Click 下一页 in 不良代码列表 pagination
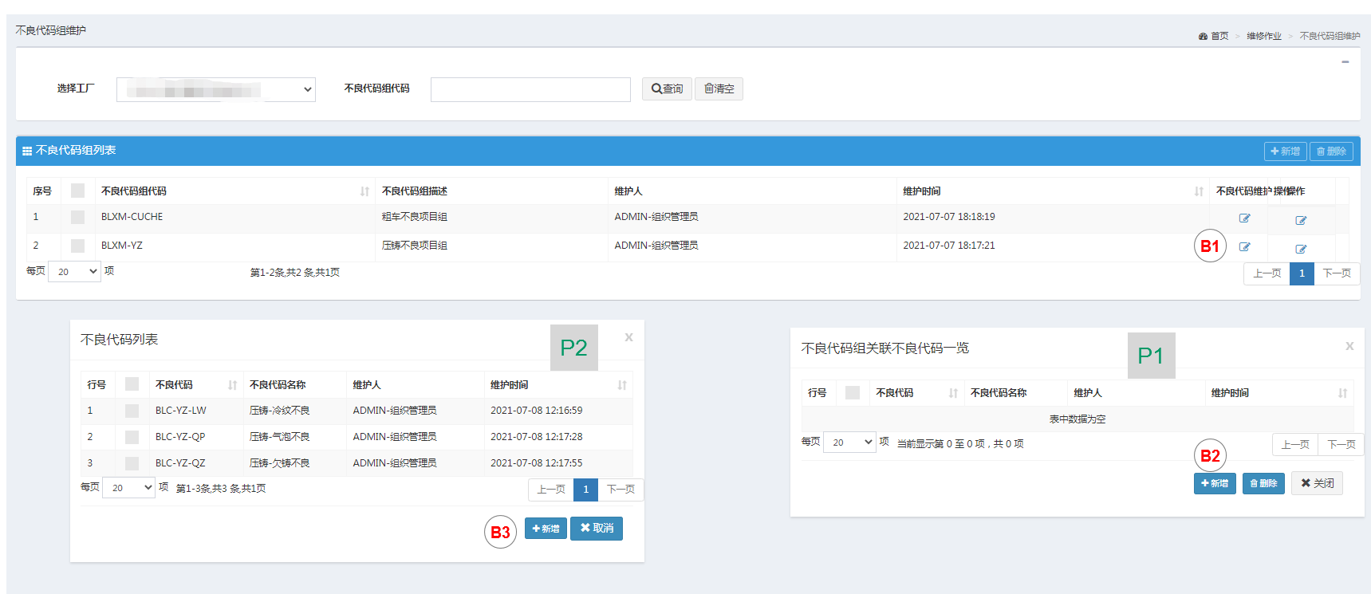 (x=620, y=490)
